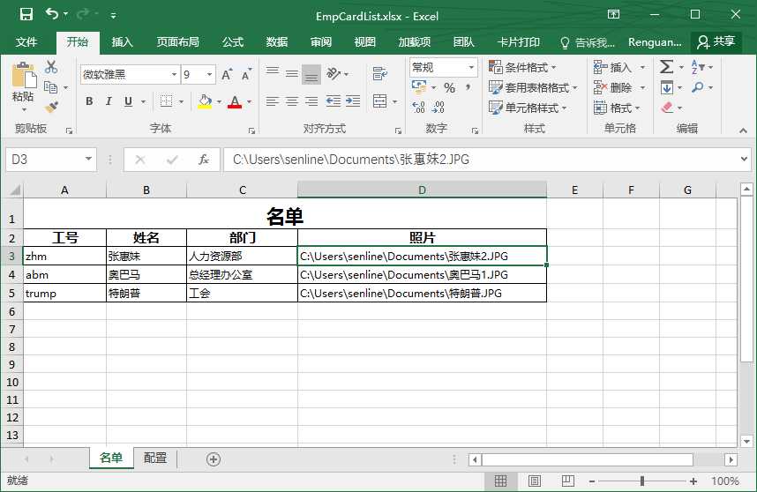The height and width of the screenshot is (492, 757).
Task: Apply the cell borders icon
Action: (166, 101)
